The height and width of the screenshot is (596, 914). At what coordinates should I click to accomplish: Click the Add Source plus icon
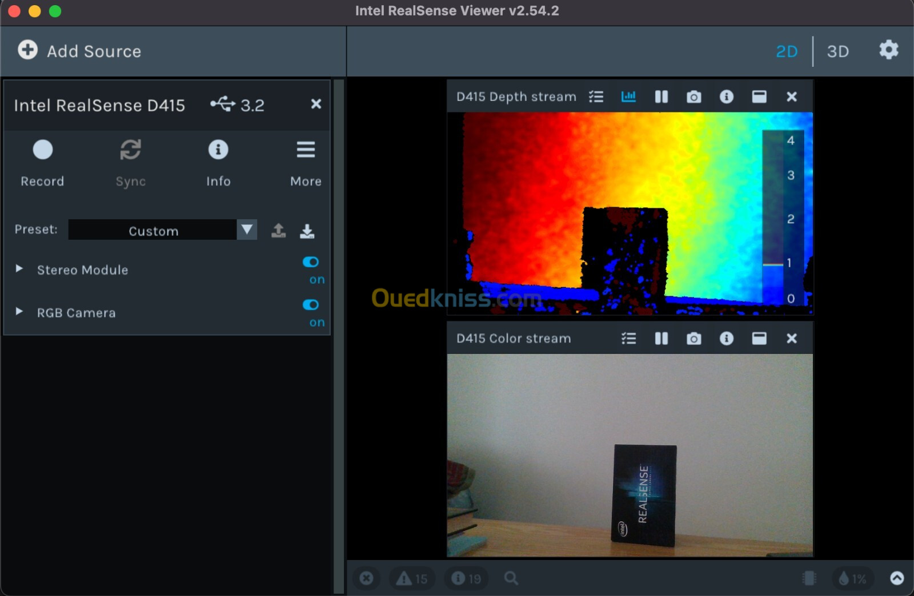click(27, 50)
